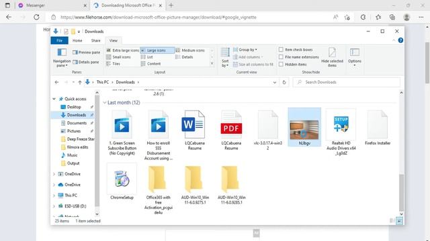Image resolution: width=430 pixels, height=241 pixels.
Task: Switch to the Share ribbon tab
Action: point(95,40)
